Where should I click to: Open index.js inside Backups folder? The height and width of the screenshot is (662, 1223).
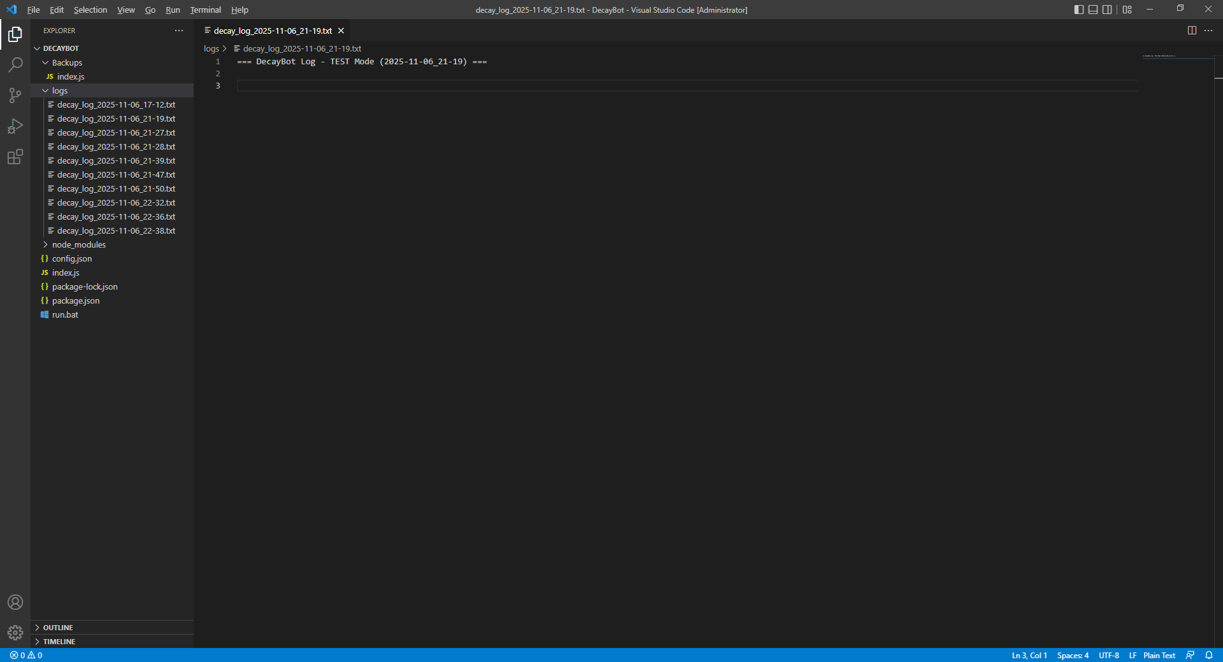112,76
